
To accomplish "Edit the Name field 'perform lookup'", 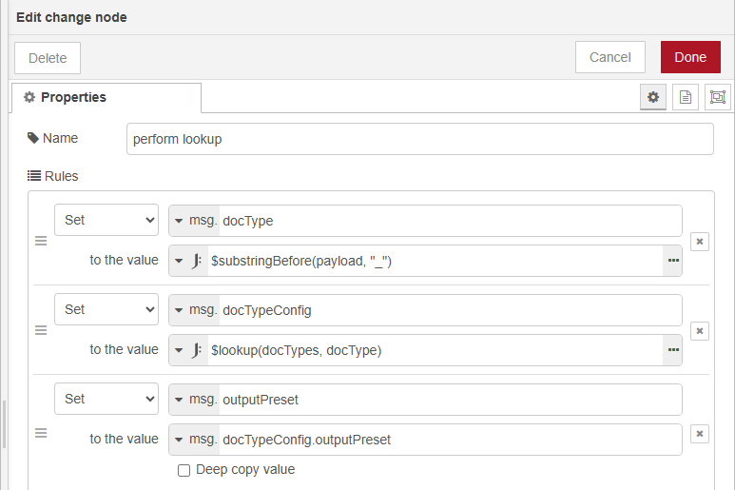I will click(x=419, y=139).
